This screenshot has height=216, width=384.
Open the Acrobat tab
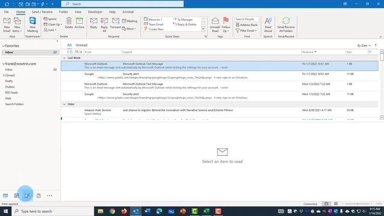pyautogui.click(x=128, y=12)
